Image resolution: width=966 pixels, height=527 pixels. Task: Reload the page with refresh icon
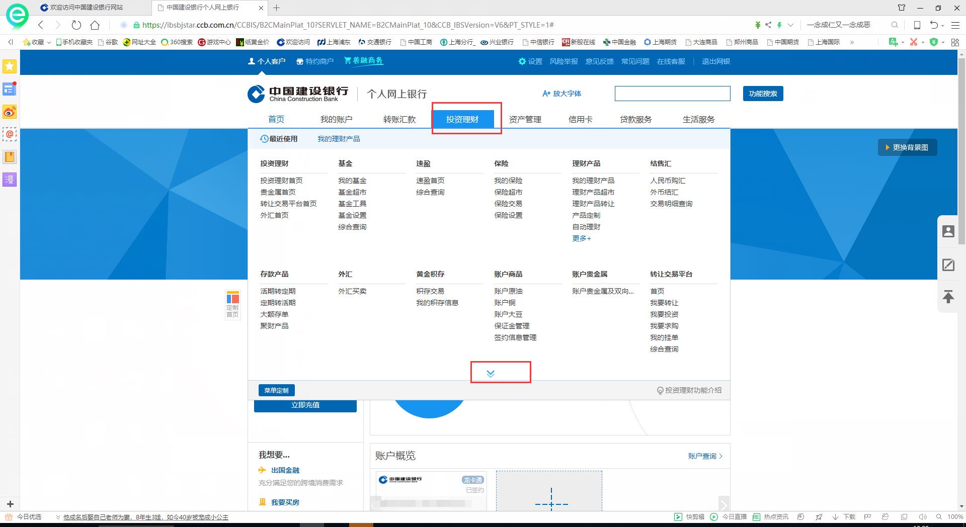tap(76, 25)
